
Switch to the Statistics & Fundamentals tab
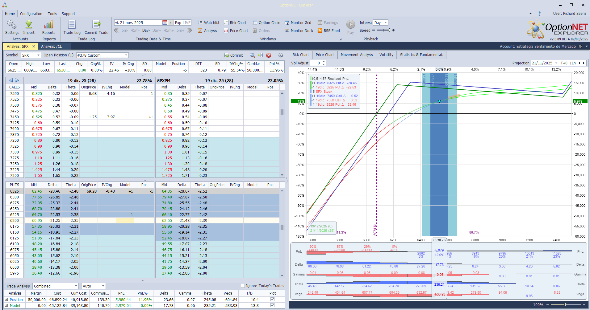click(421, 55)
